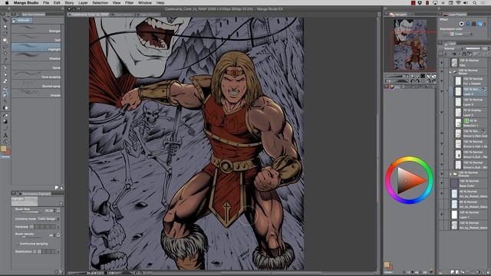Viewport: 491px width, 276px height.
Task: Select the Fill bucket tool
Action: pyautogui.click(x=5, y=115)
